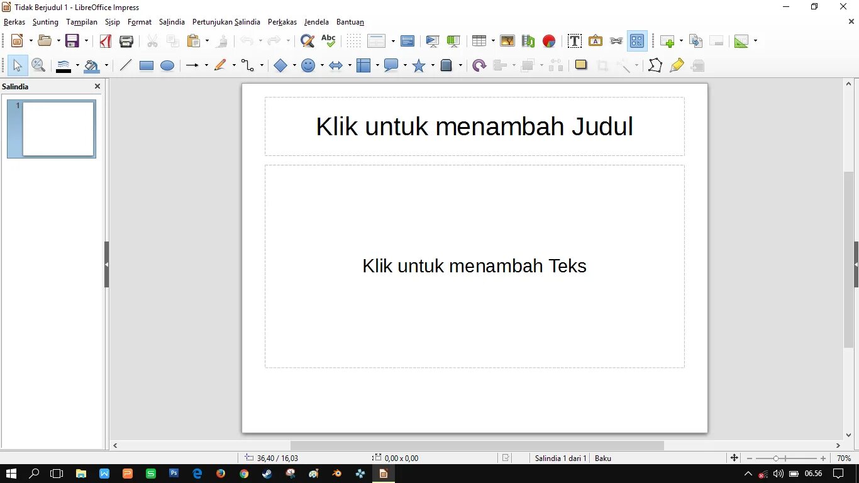Open Firefox from the taskbar
Viewport: 859px width, 483px height.
click(x=221, y=474)
